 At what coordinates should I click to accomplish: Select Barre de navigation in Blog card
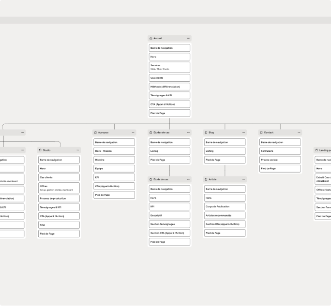[x=225, y=142]
